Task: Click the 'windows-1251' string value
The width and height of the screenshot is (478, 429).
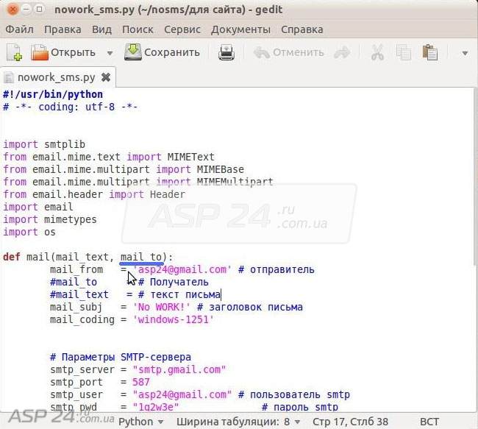Action: (174, 319)
